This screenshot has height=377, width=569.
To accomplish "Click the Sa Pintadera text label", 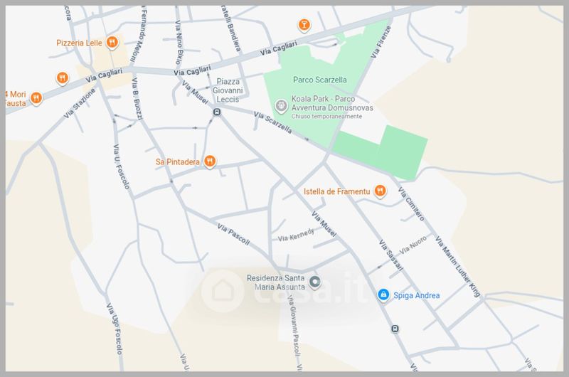I will 178,162.
